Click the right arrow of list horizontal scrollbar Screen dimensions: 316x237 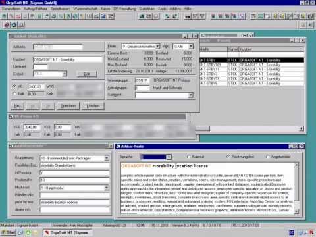click(x=302, y=128)
